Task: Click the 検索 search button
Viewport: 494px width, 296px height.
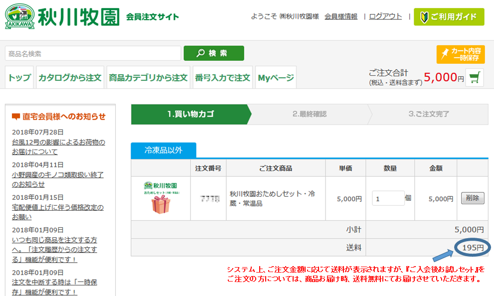Action: coord(214,53)
